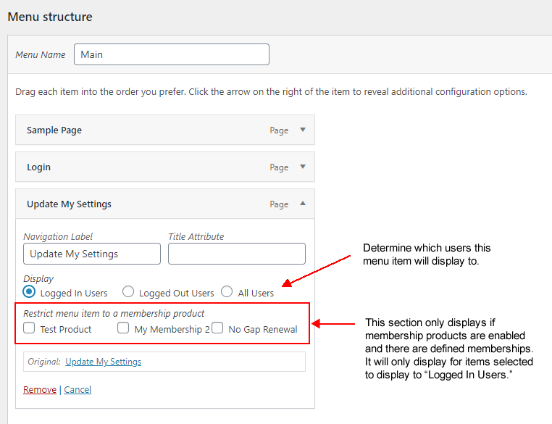Screen dimensions: 552x424
Task: Collapse the Update My Settings item arrow
Action: click(x=303, y=204)
